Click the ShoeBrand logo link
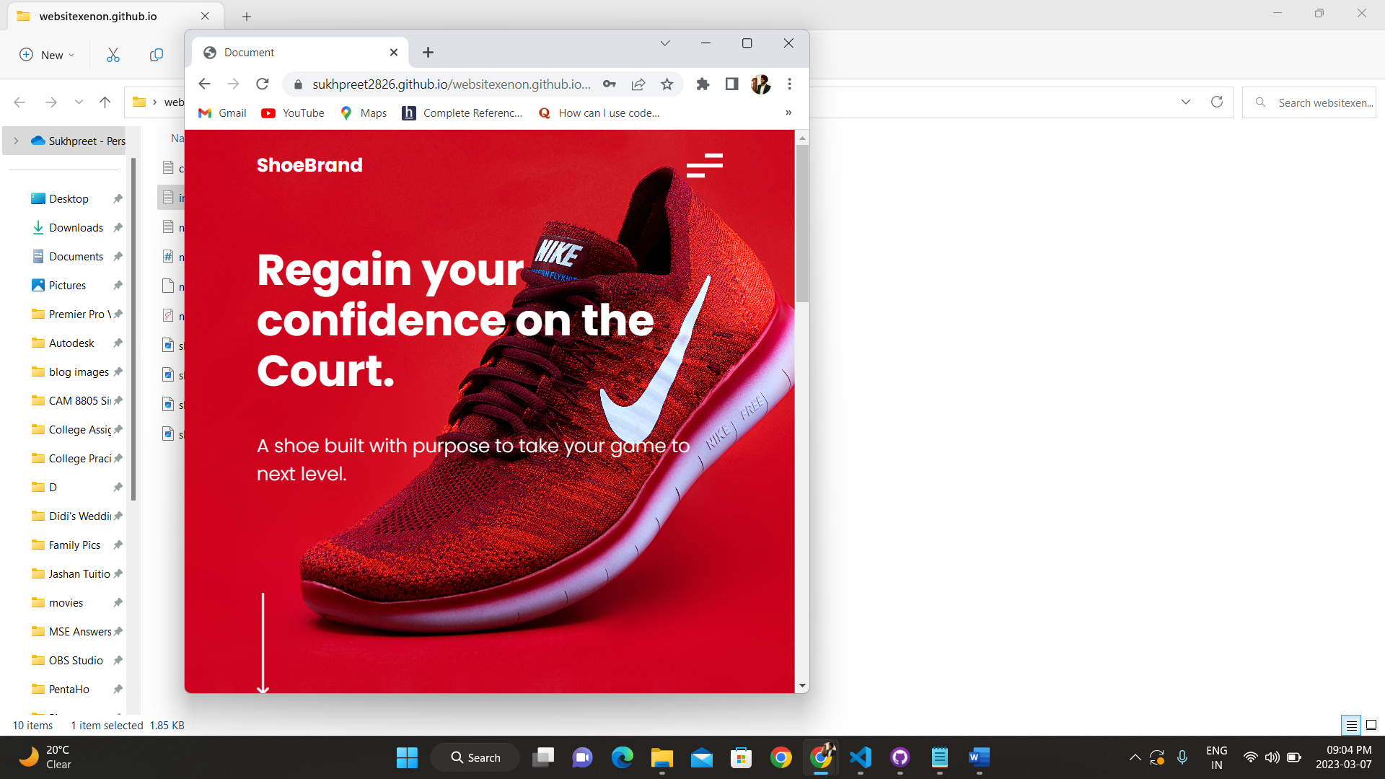Viewport: 1385px width, 779px height. 309,165
